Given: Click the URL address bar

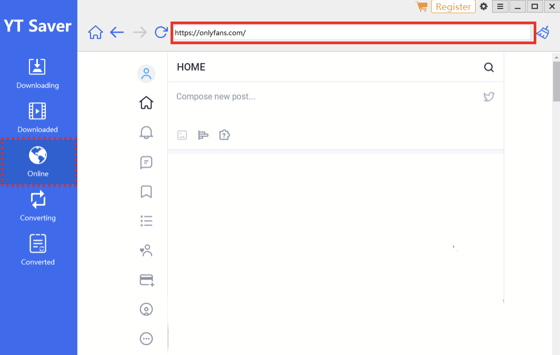Looking at the screenshot, I should pyautogui.click(x=352, y=33).
